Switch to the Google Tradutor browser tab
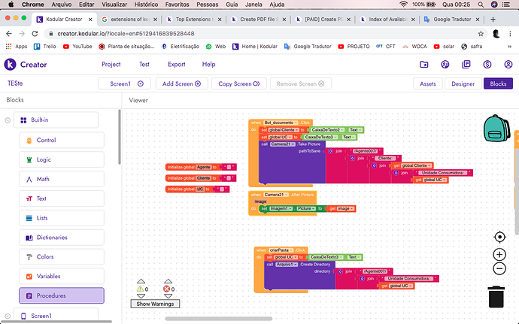The height and width of the screenshot is (324, 519). pyautogui.click(x=452, y=20)
